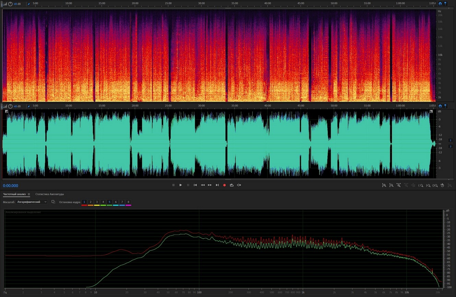Click the Zoom In Amplitude icon
The width and height of the screenshot is (456, 297).
[x=384, y=185]
